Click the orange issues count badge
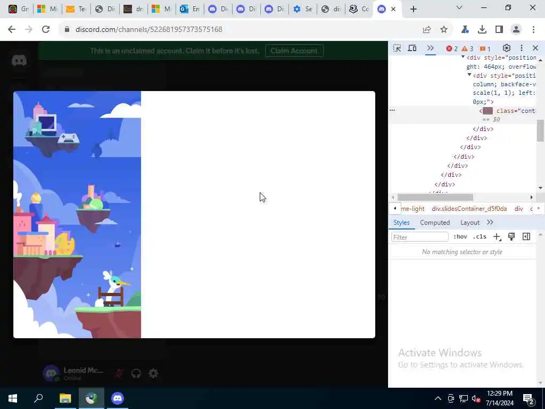 (485, 48)
